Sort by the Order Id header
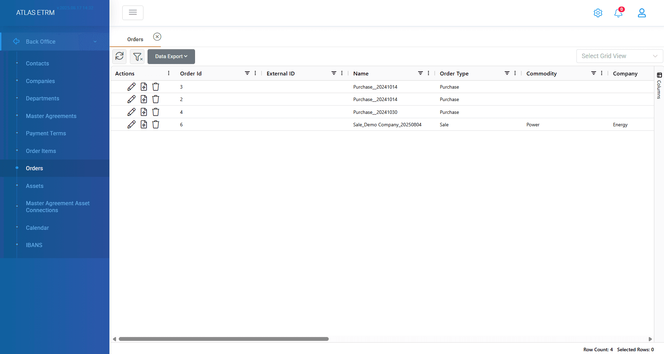The image size is (664, 354). point(191,73)
